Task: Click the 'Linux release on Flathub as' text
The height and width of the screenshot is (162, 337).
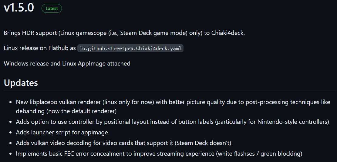Action: click(x=40, y=48)
